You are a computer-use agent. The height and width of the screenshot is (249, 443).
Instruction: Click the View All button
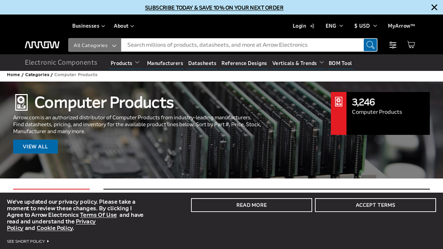[x=35, y=147]
